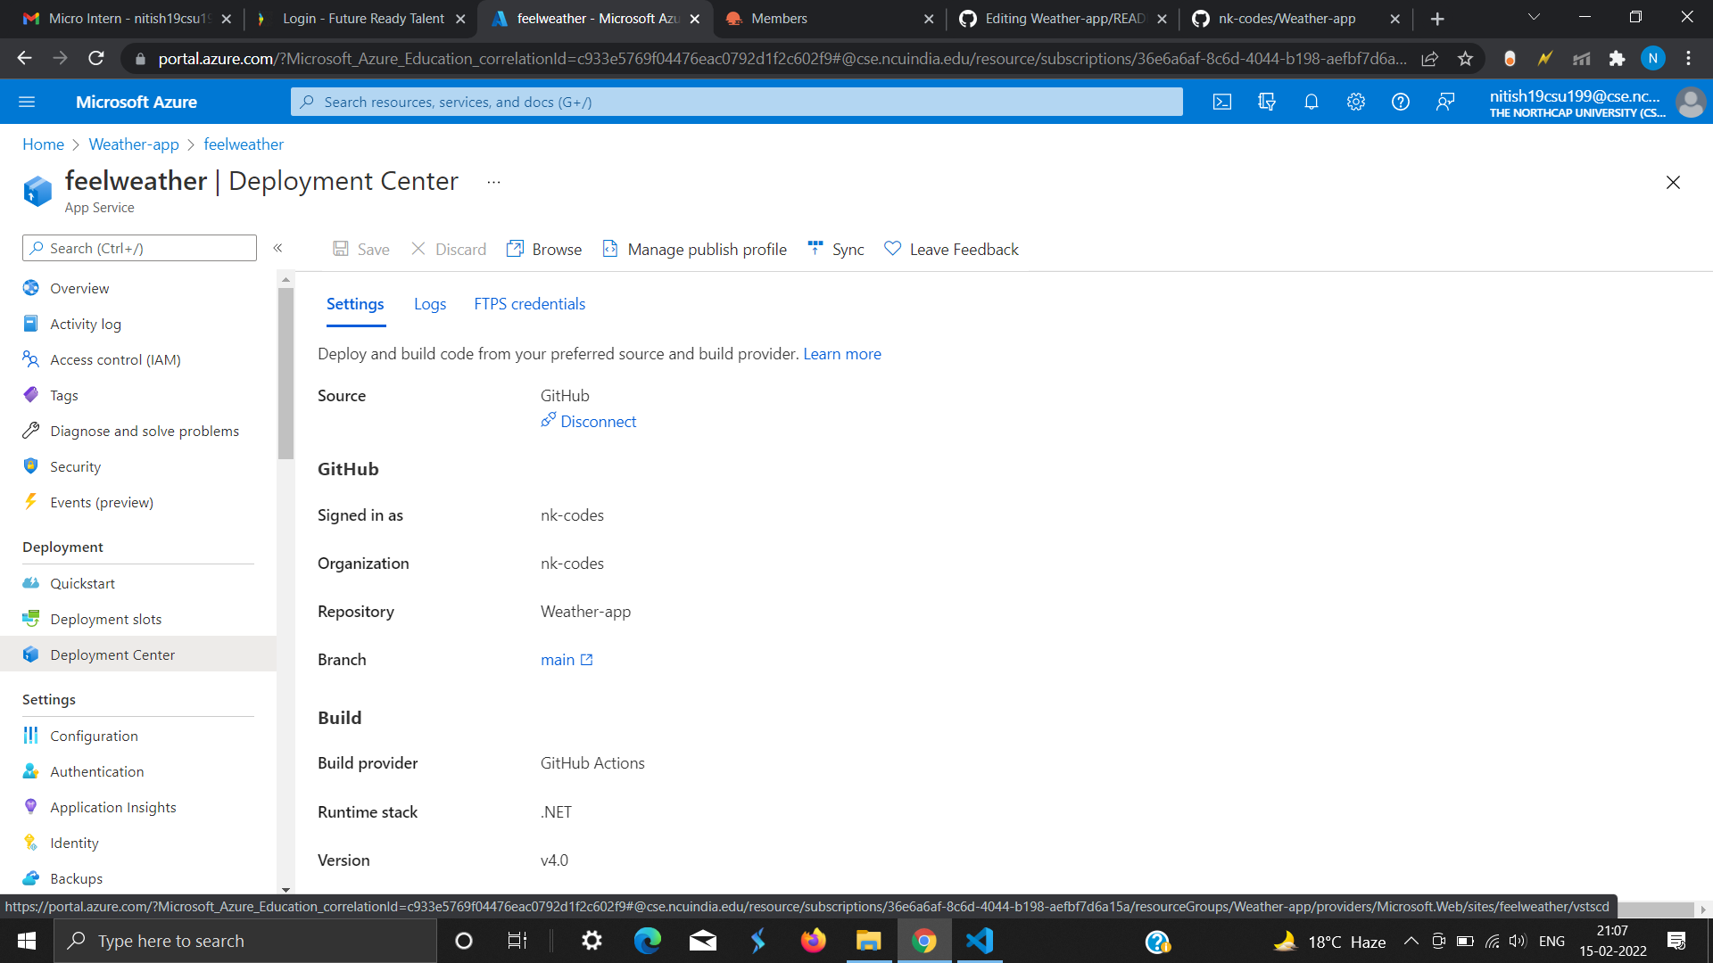Click the Help question mark icon
Image resolution: width=1713 pixels, height=963 pixels.
coord(1401,103)
